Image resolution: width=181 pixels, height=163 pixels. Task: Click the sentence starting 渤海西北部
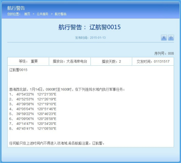[x=67, y=89]
